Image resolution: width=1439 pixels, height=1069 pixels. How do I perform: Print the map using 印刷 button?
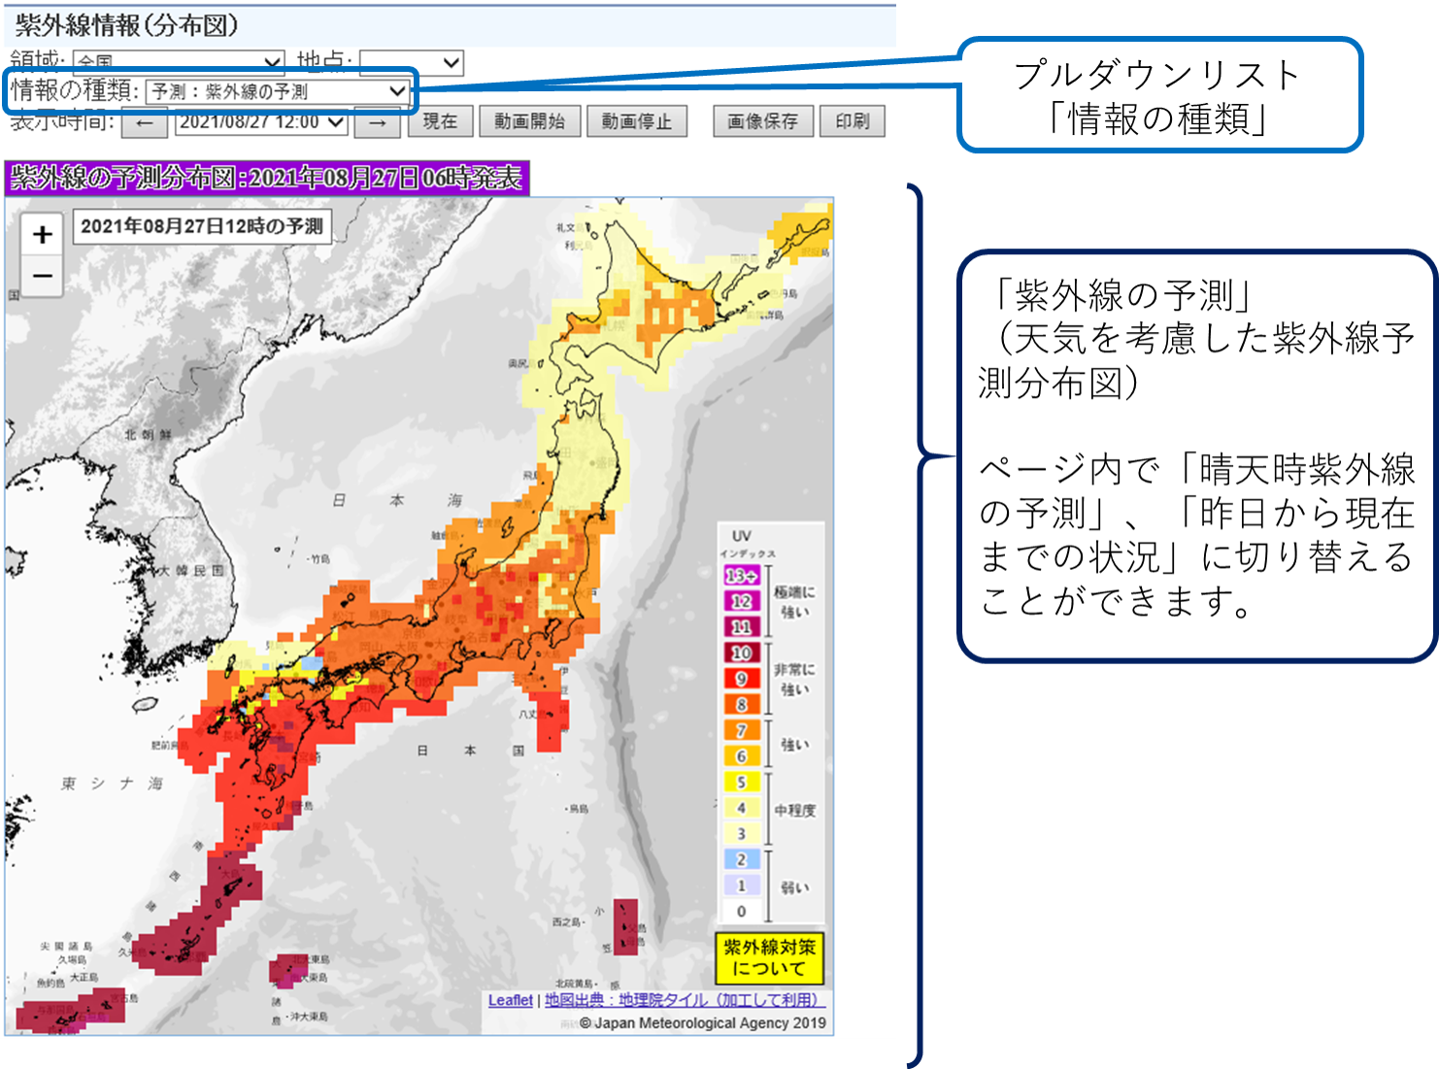click(852, 121)
